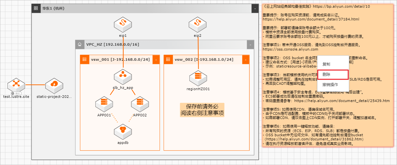397x165 pixels.
Task: Select the eip2 elastic IP node
Action: (x=198, y=24)
